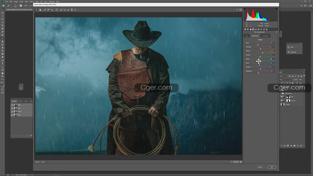Select the Brush tool in Photoshop toolbar
The image size is (313, 176).
(2, 38)
